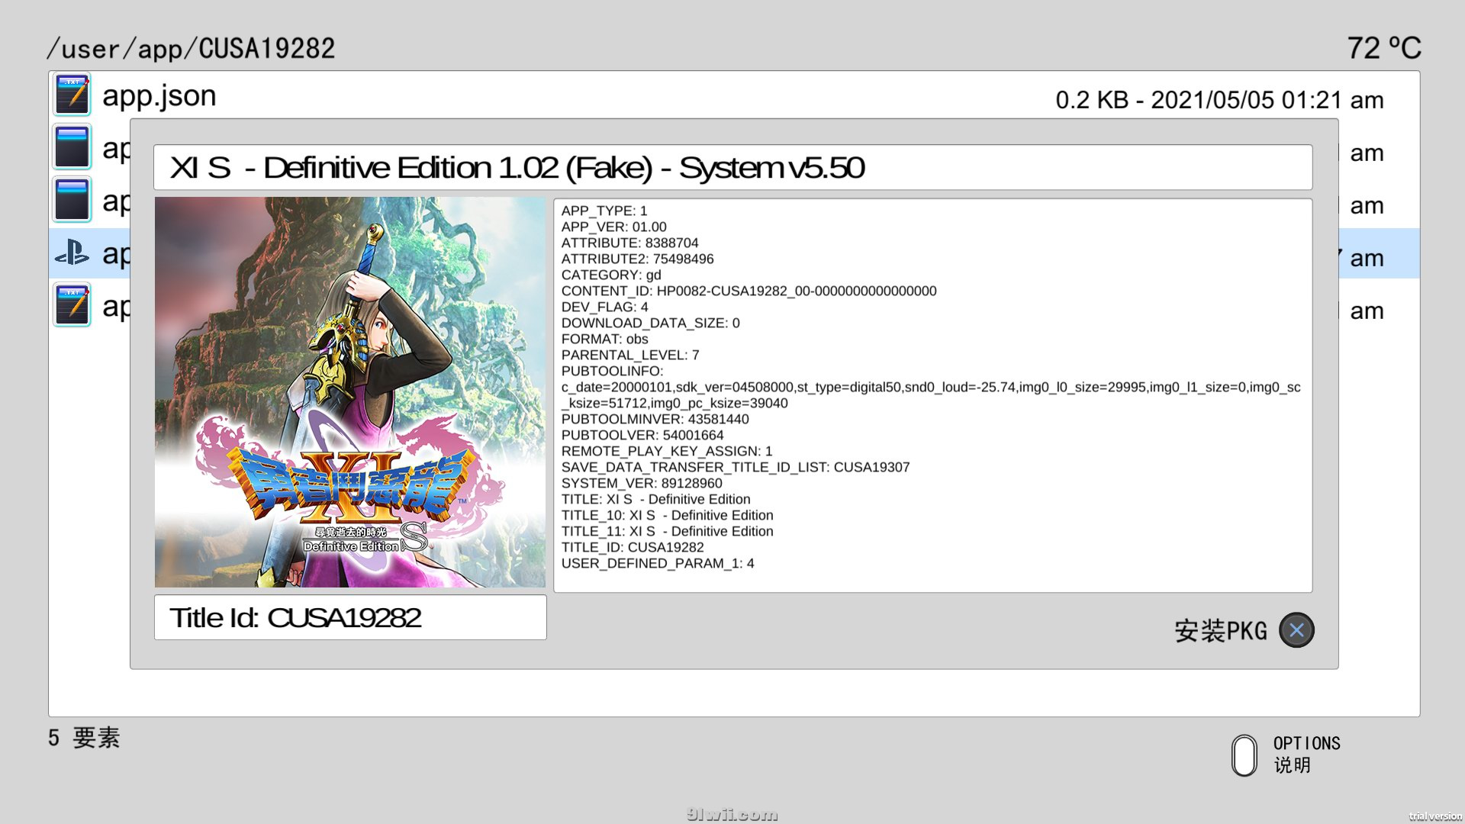Click the 'PUBTOOLINFO:' label line
The height and width of the screenshot is (824, 1465).
click(x=613, y=371)
